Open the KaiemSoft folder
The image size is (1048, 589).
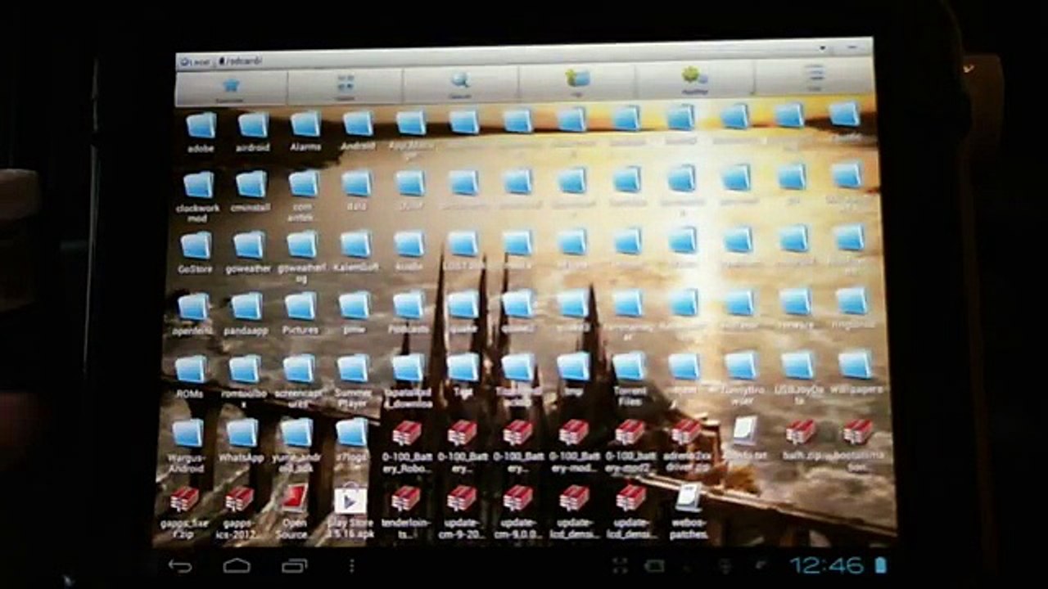pos(355,252)
